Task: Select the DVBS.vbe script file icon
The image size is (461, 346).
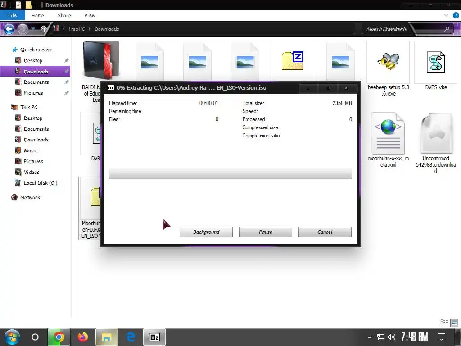Action: coord(436,62)
